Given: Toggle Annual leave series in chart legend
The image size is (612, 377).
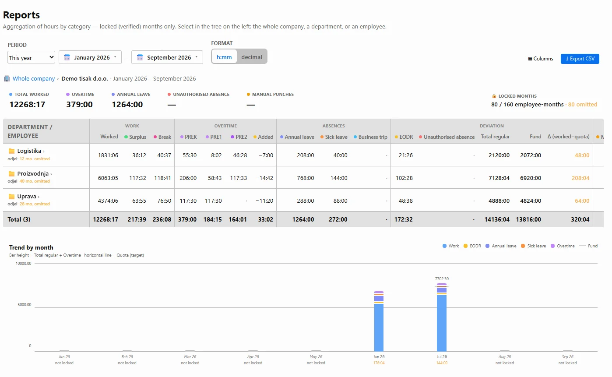Looking at the screenshot, I should point(501,246).
